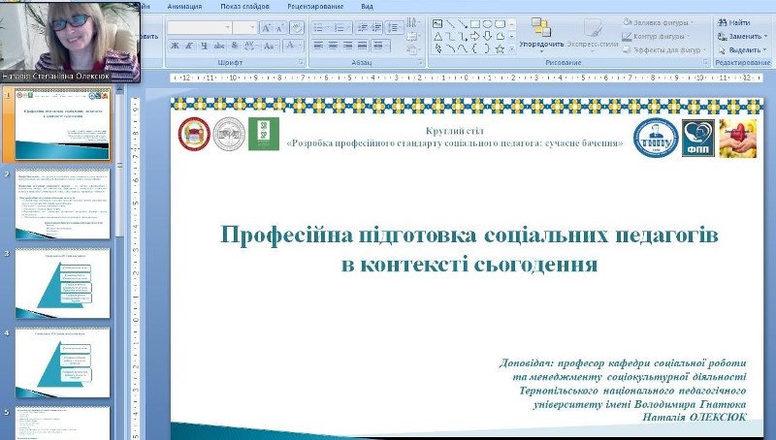Open Character Spacing AV dropdown
776x440 pixels.
click(x=250, y=46)
